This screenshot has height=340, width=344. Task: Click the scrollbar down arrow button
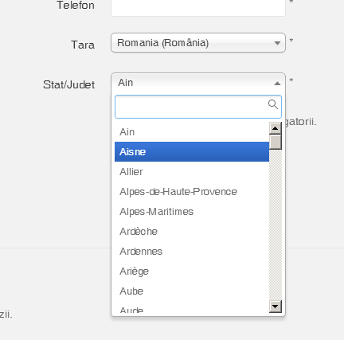pyautogui.click(x=276, y=307)
